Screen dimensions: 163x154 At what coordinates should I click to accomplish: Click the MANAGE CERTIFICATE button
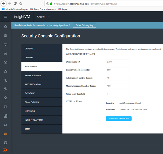tap(119, 118)
